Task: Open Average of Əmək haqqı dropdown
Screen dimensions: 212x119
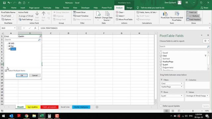Action: pyautogui.click(x=207, y=96)
